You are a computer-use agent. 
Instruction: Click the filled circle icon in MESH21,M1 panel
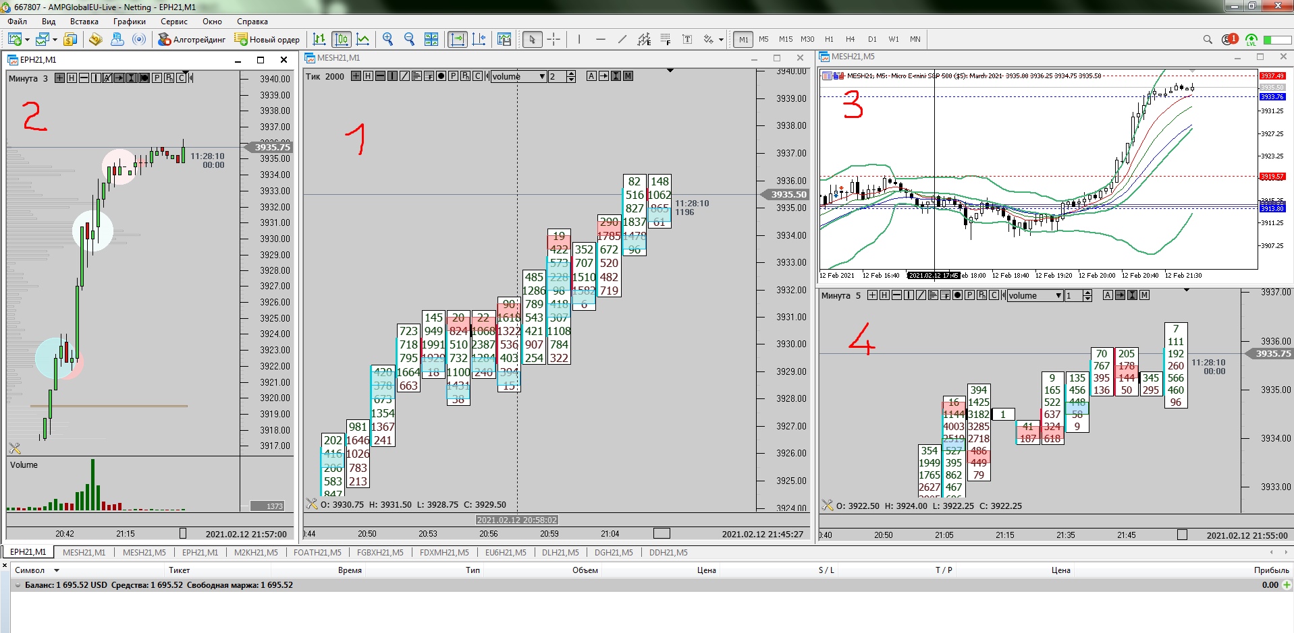(441, 76)
